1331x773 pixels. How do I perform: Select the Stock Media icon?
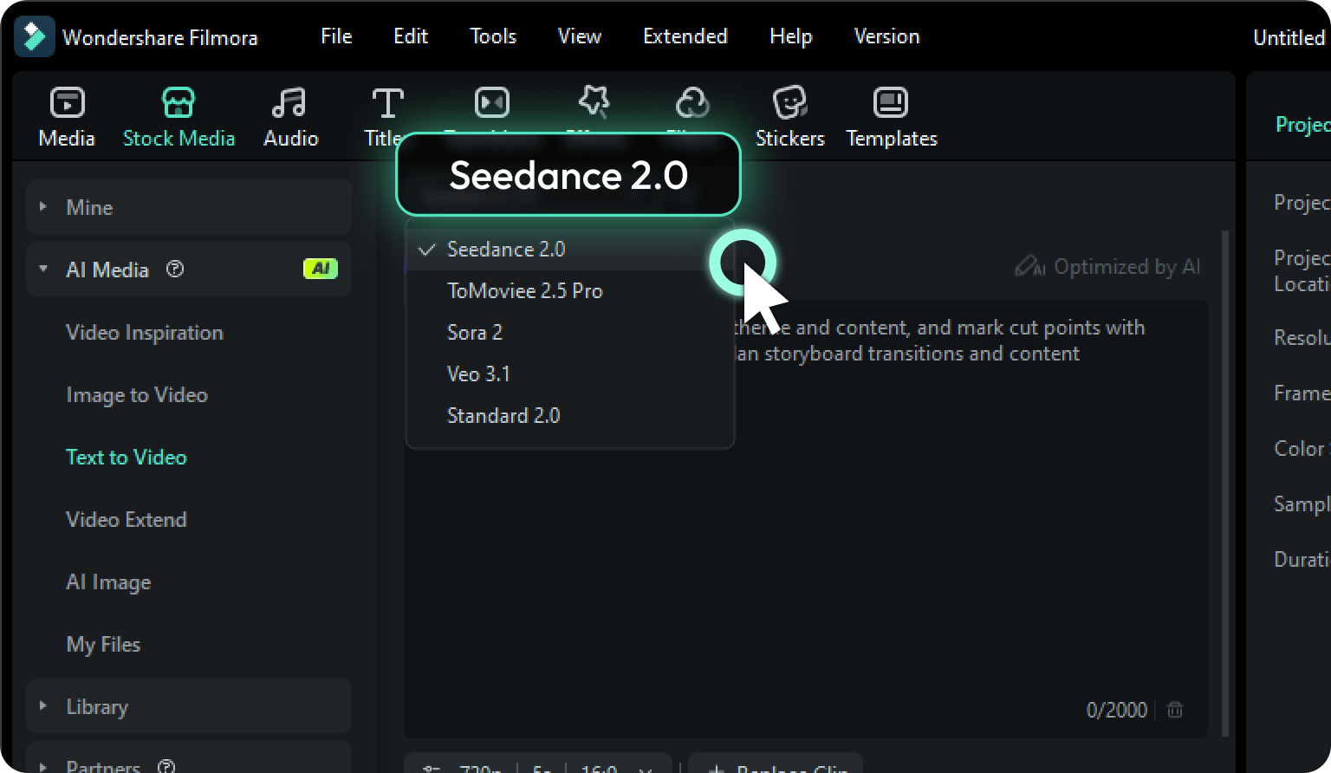point(179,101)
